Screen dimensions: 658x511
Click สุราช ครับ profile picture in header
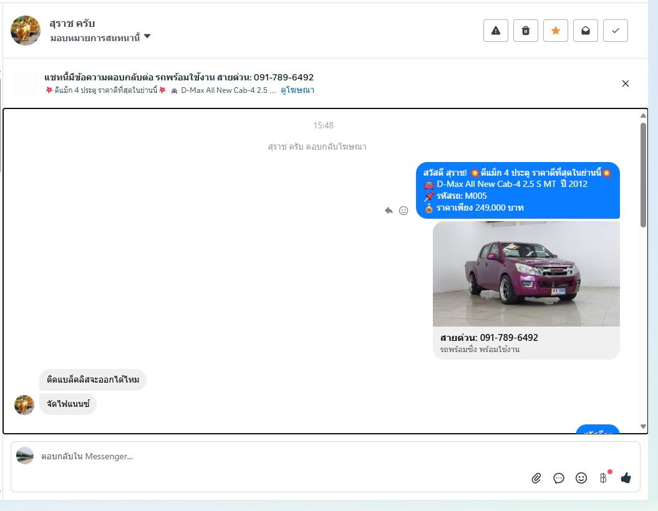coord(25,31)
